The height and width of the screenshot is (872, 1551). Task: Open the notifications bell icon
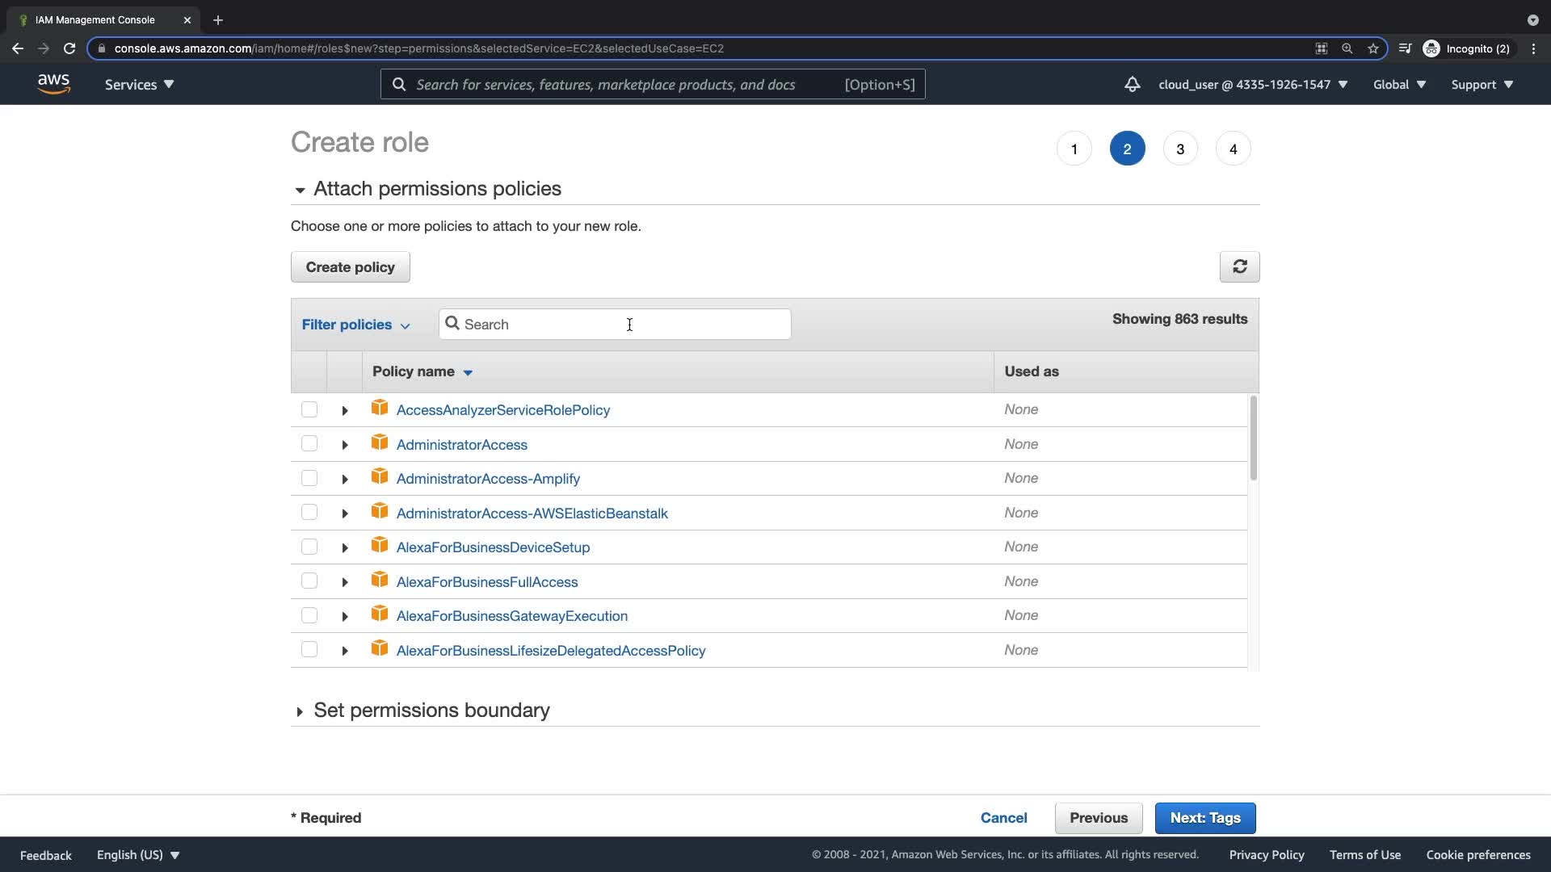[x=1132, y=84]
